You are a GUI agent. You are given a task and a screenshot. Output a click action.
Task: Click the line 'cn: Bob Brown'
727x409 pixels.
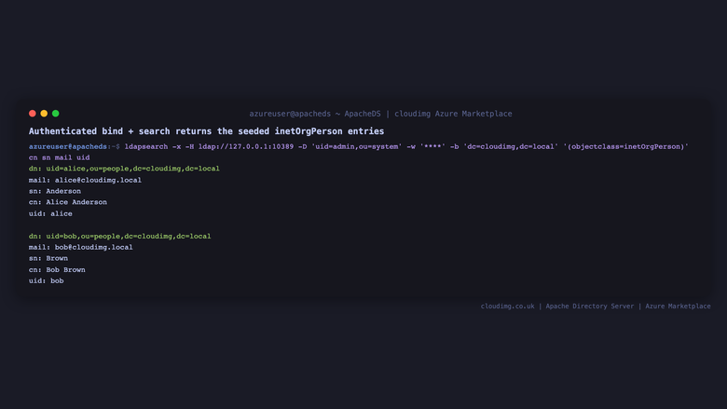(57, 269)
